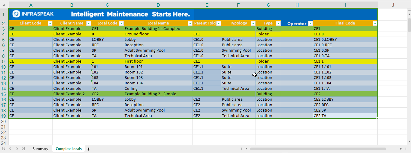This screenshot has width=411, height=153.
Task: Select cell 'CE2.LOBBY'
Action: tap(345, 99)
